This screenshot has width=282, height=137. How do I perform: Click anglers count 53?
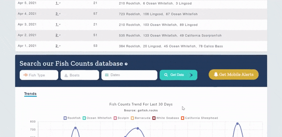click(95, 46)
